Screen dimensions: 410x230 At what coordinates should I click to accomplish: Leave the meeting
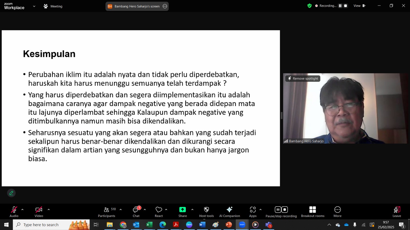[x=396, y=212]
